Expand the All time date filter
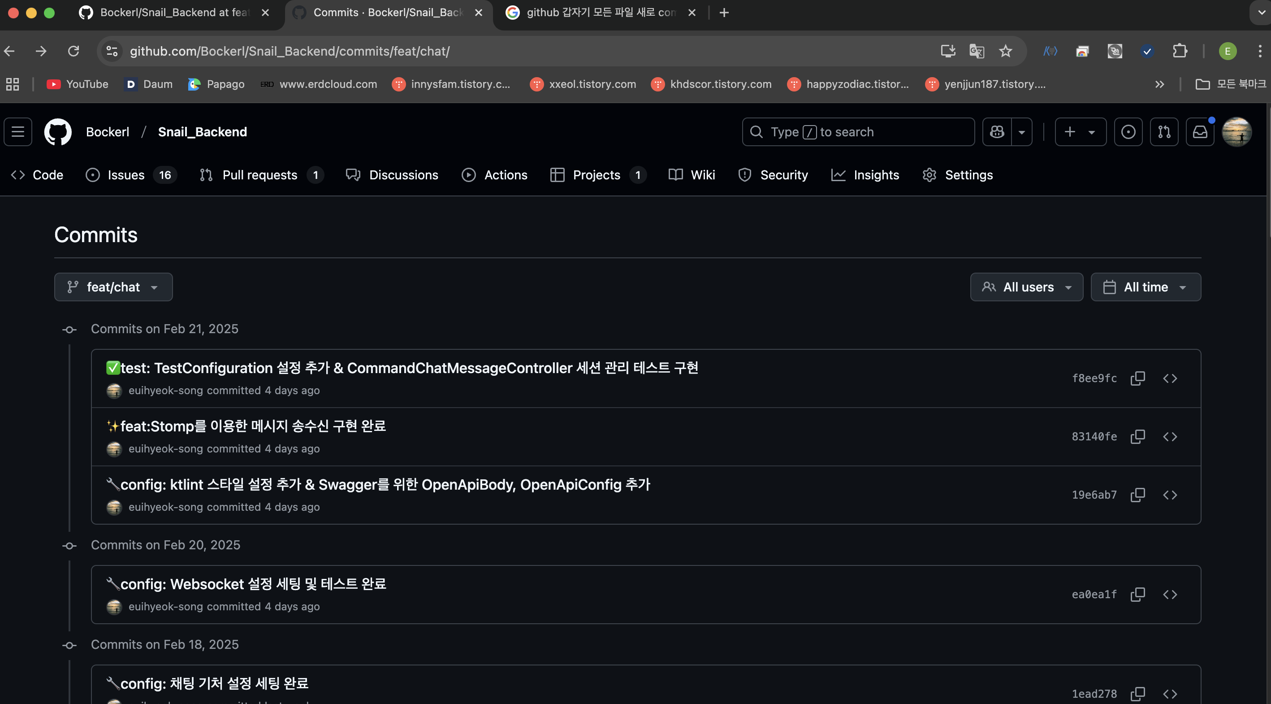 pyautogui.click(x=1145, y=287)
